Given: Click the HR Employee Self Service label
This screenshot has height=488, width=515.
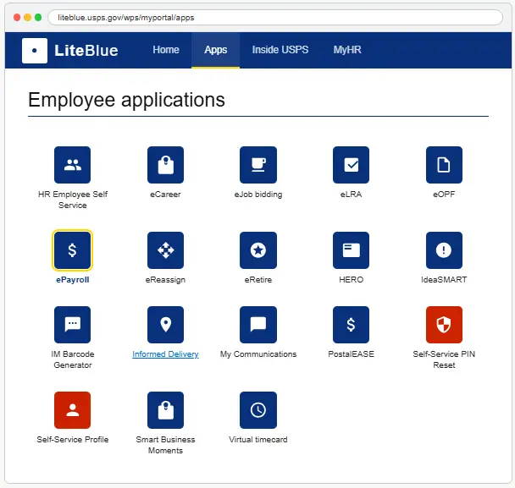Looking at the screenshot, I should [x=72, y=200].
